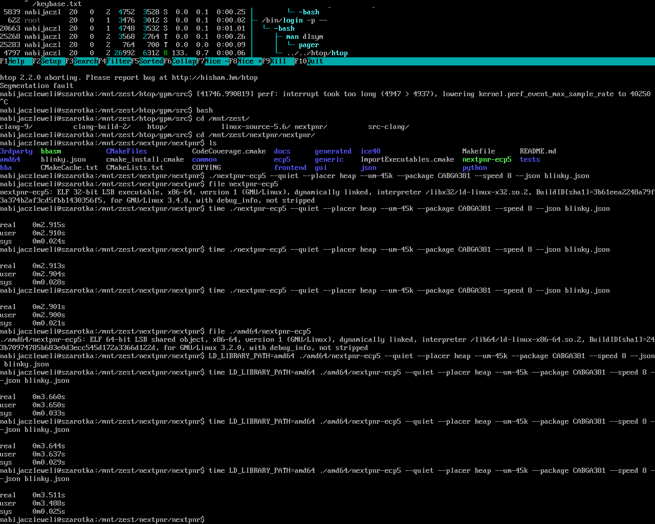This screenshot has width=655, height=524.
Task: Click the man dlsym process entry
Action: (304, 37)
